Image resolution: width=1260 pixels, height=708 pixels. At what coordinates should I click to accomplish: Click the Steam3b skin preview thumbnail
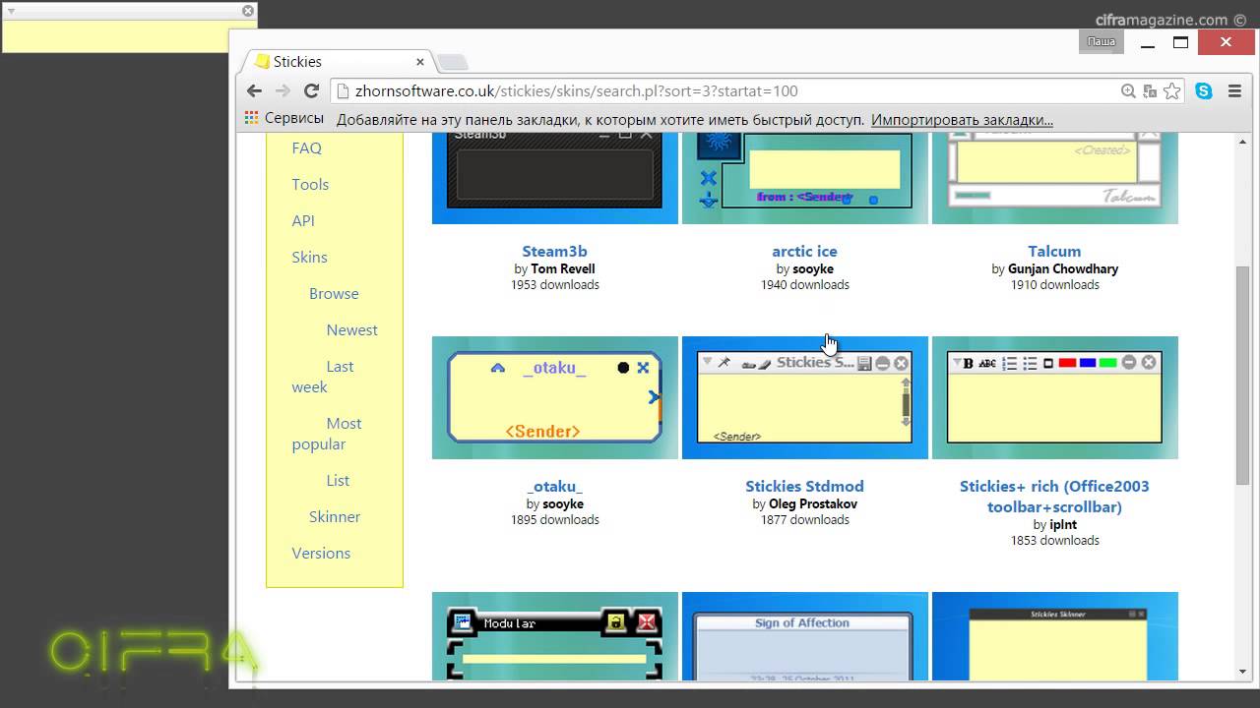tap(555, 178)
